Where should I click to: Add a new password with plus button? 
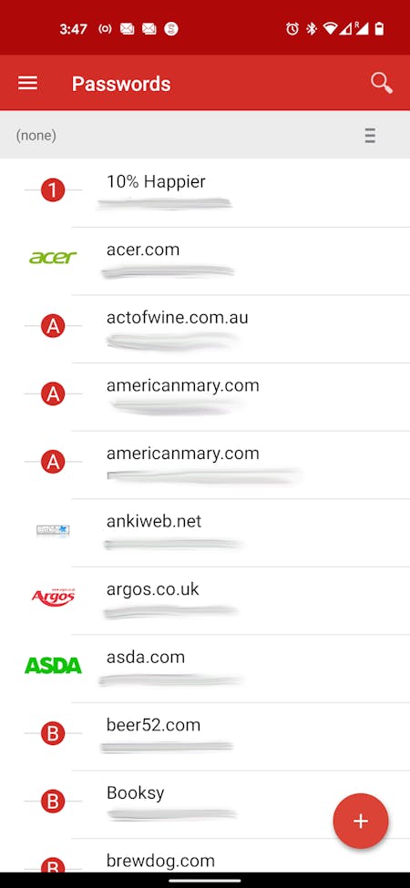pyautogui.click(x=361, y=821)
